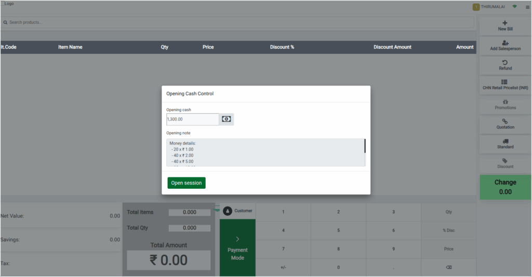
Task: Tap numpad key 4
Action: (283, 231)
